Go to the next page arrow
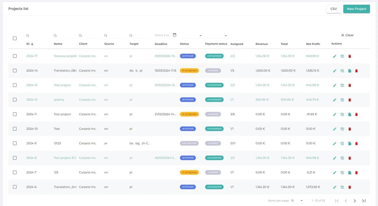Image resolution: width=378 pixels, height=206 pixels. click(355, 201)
